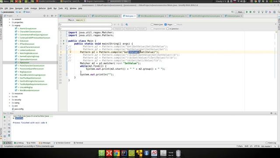
Task: Open the Build menu
Action: pyautogui.click(x=49, y=8)
